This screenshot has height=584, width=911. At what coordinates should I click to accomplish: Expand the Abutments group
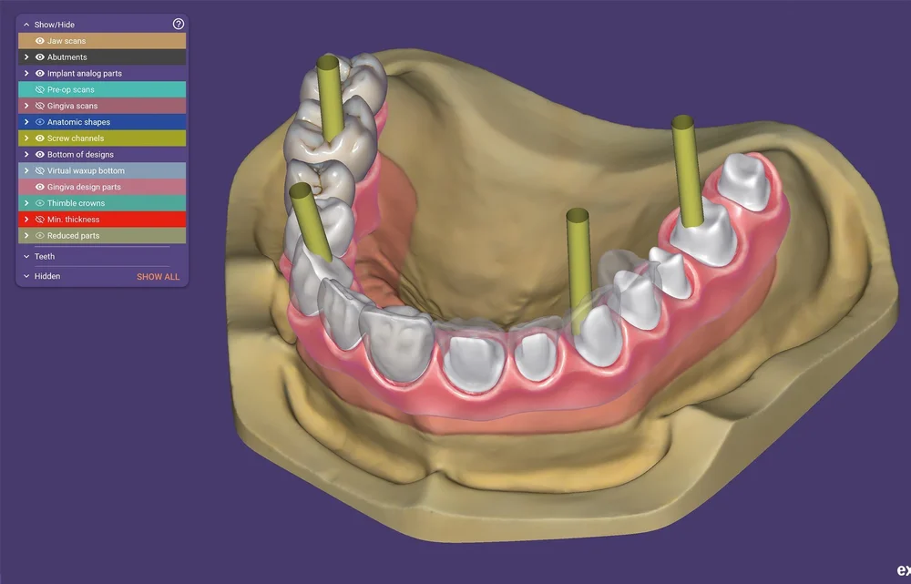point(25,56)
